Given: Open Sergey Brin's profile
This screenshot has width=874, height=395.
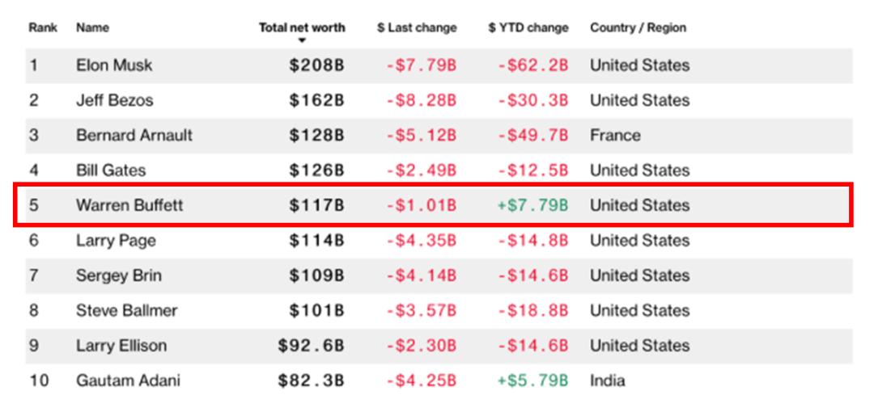Looking at the screenshot, I should pyautogui.click(x=118, y=275).
